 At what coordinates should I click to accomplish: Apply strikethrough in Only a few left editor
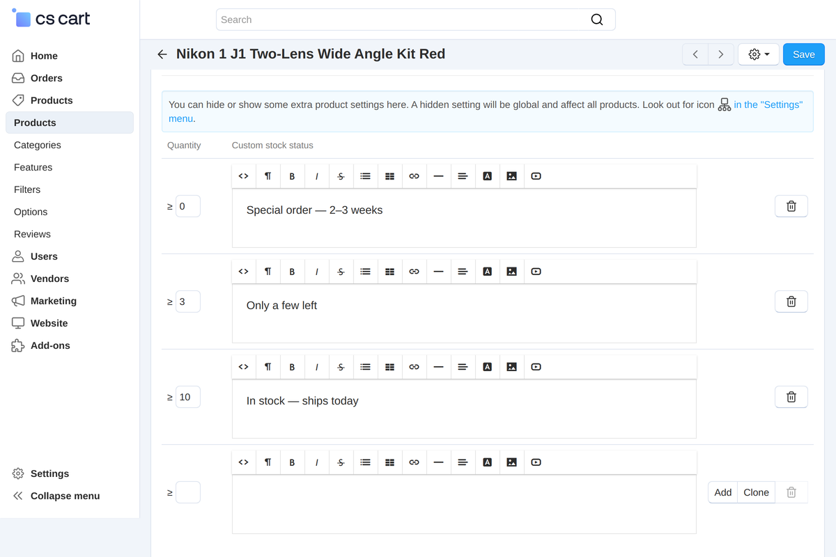click(x=341, y=272)
